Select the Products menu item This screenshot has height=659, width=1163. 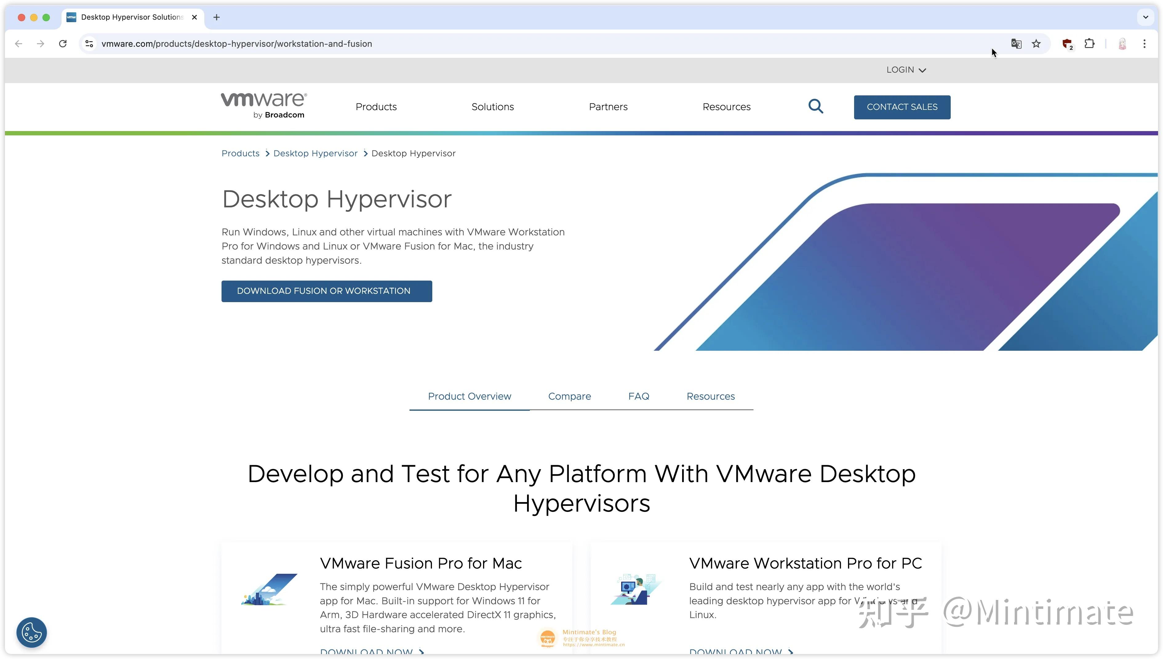click(x=376, y=107)
